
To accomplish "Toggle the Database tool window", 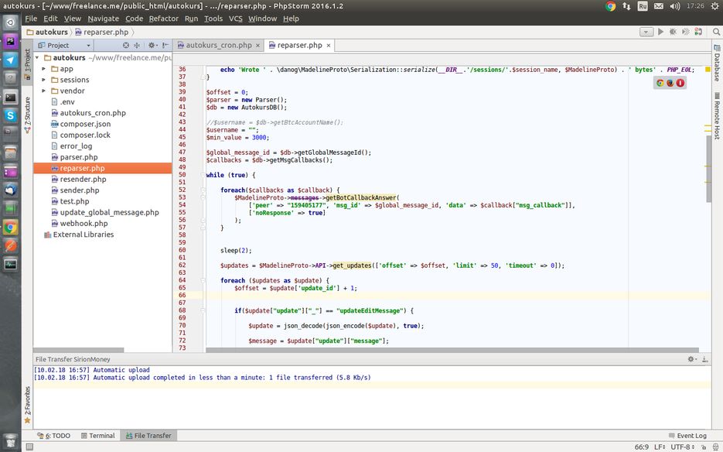I will coord(717,63).
